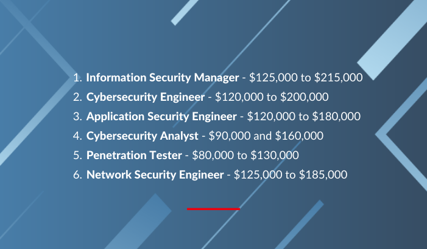This screenshot has width=427, height=249.
Task: Select the $120,000 to $180,000 salary text
Action: click(x=303, y=117)
